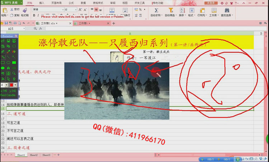
Task: Select the e-Pointer freehand pencil tool
Action: 3,57
